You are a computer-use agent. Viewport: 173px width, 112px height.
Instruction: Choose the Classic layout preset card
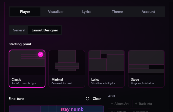tap(27, 69)
